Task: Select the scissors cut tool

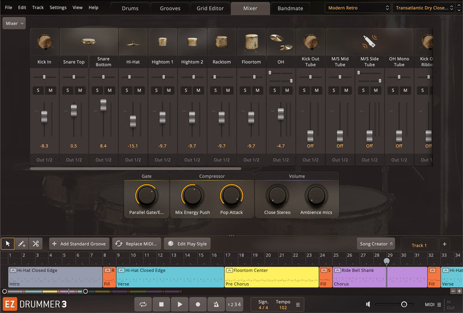Action: click(x=35, y=244)
